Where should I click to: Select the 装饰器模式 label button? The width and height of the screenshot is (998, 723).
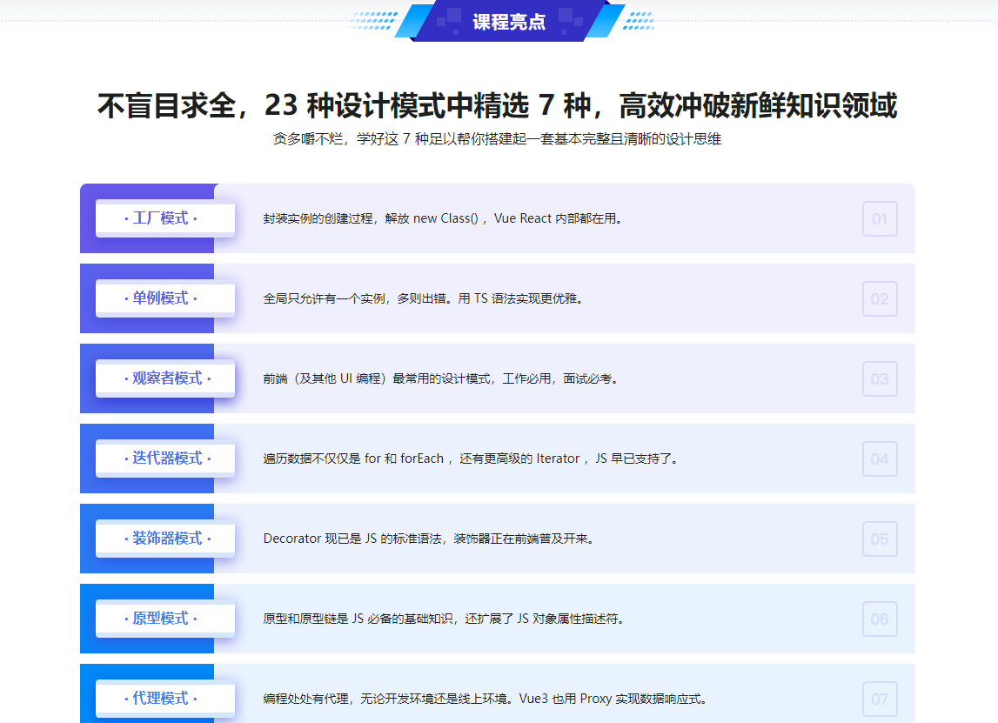164,539
